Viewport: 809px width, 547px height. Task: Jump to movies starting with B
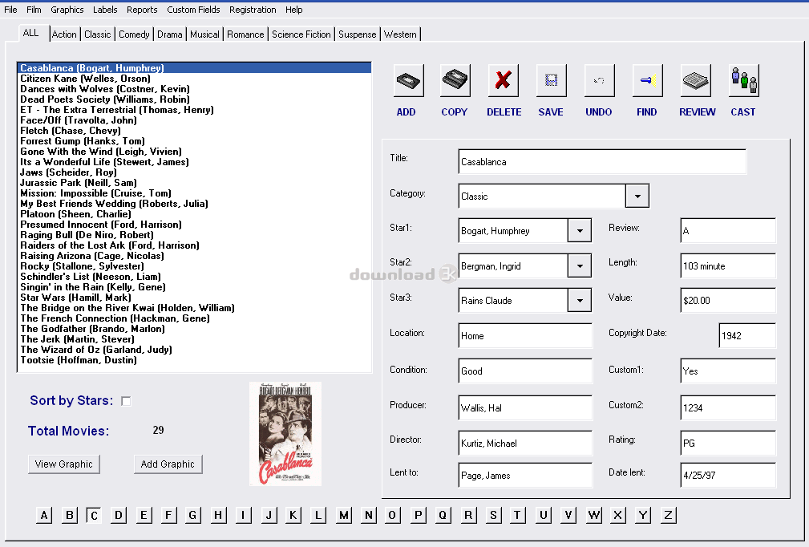(69, 515)
